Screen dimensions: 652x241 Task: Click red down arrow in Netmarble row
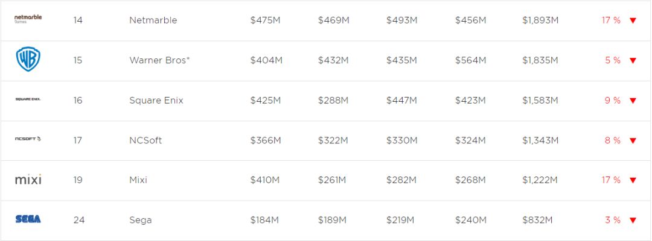coord(633,20)
